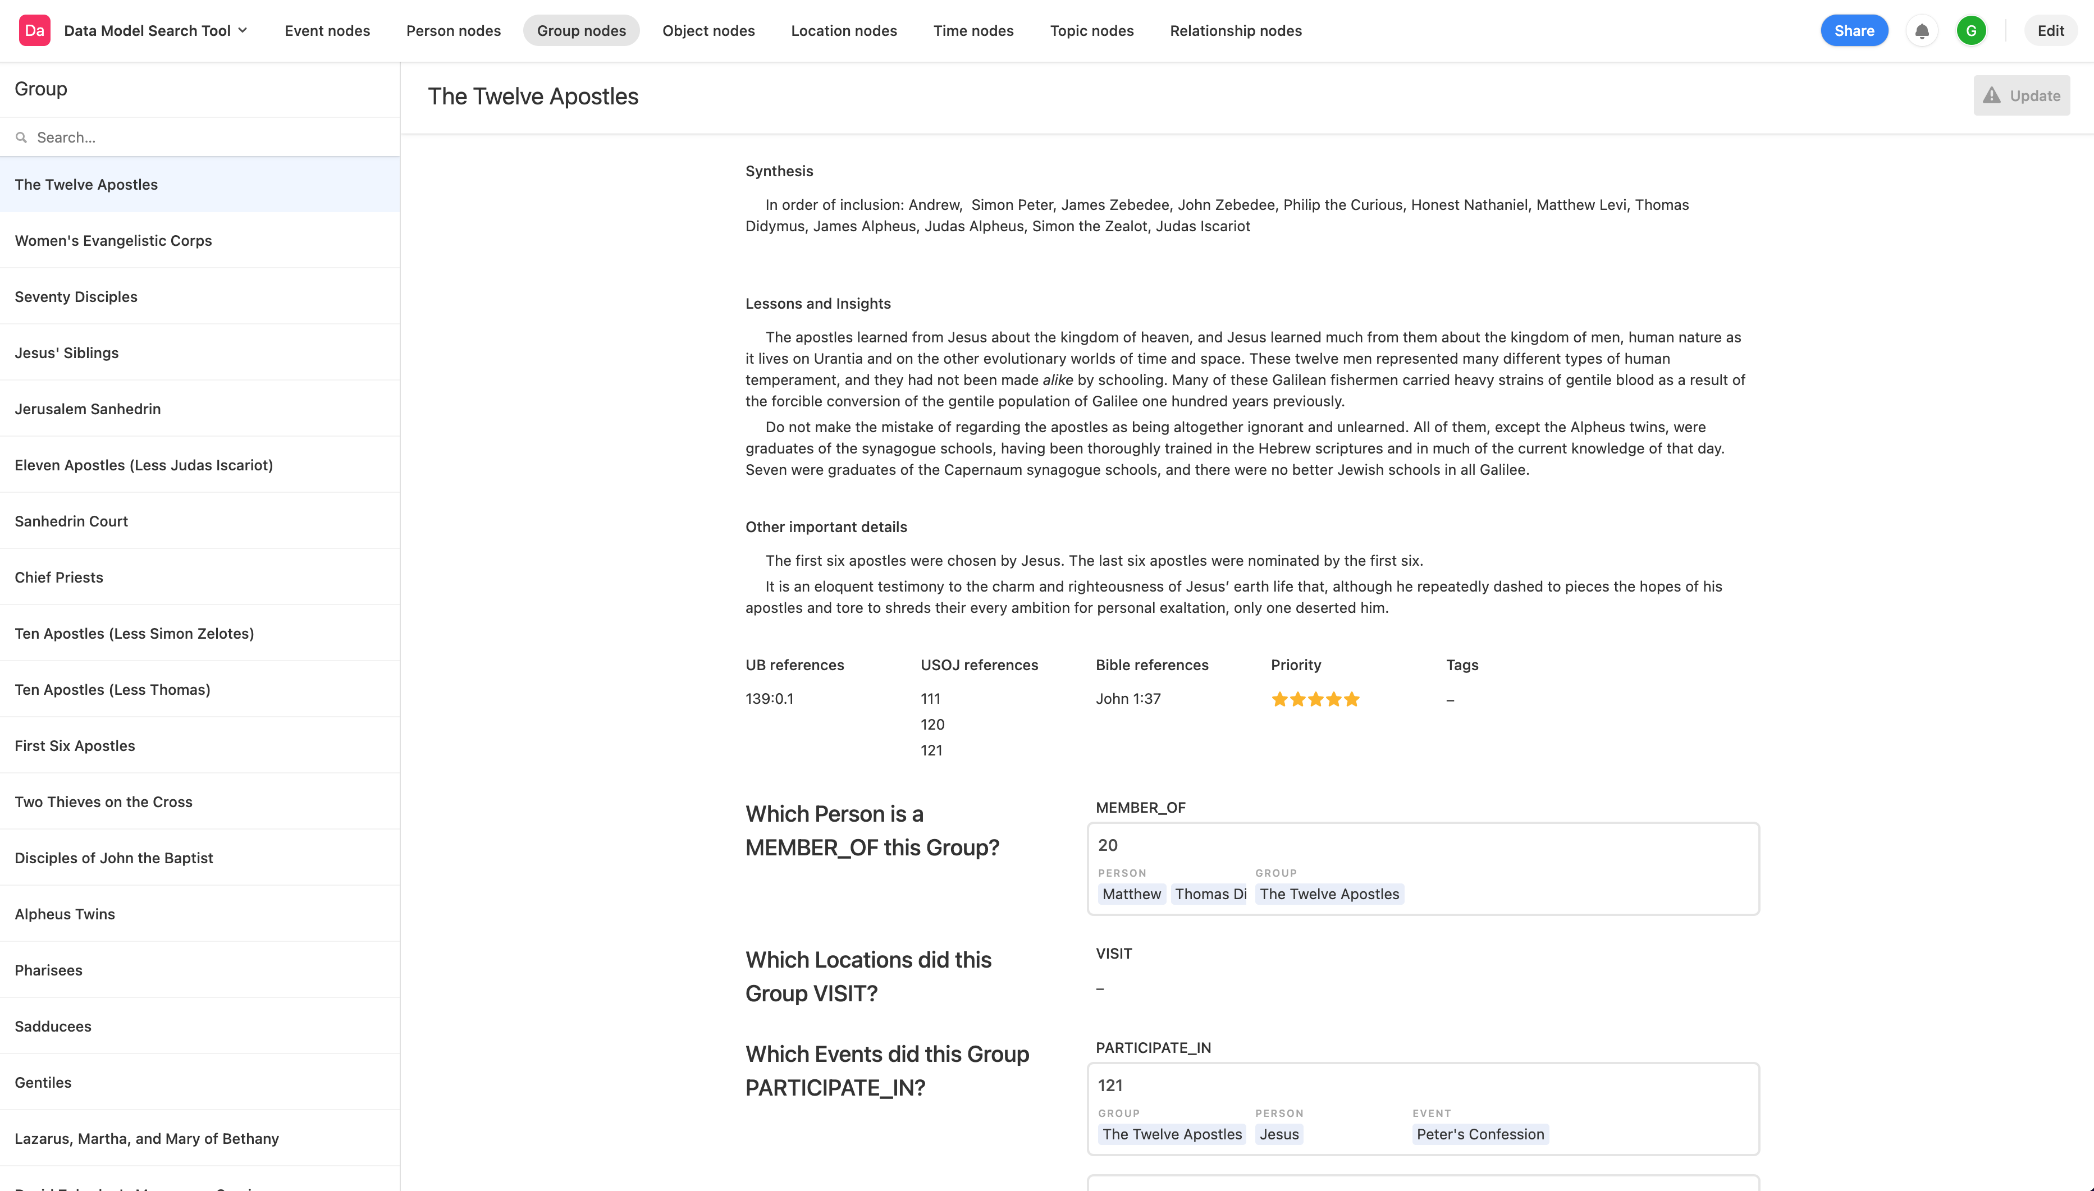The width and height of the screenshot is (2094, 1191).
Task: Open the Relationship nodes tab
Action: [1235, 30]
